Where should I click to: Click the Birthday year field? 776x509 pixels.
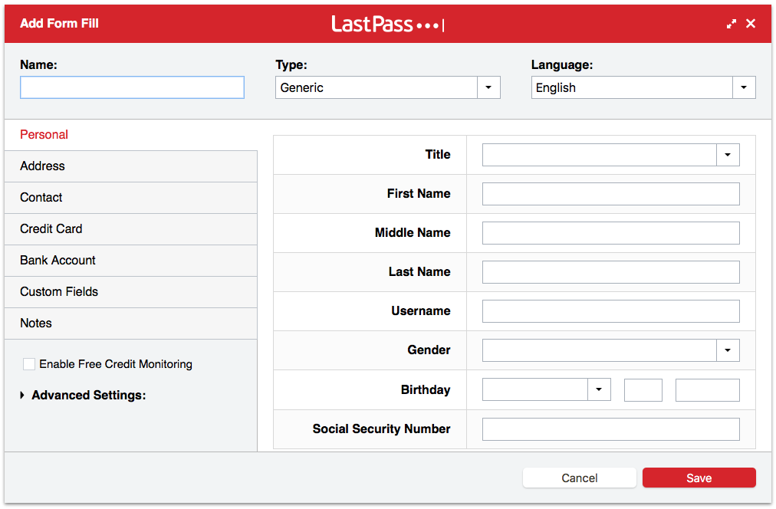point(707,389)
